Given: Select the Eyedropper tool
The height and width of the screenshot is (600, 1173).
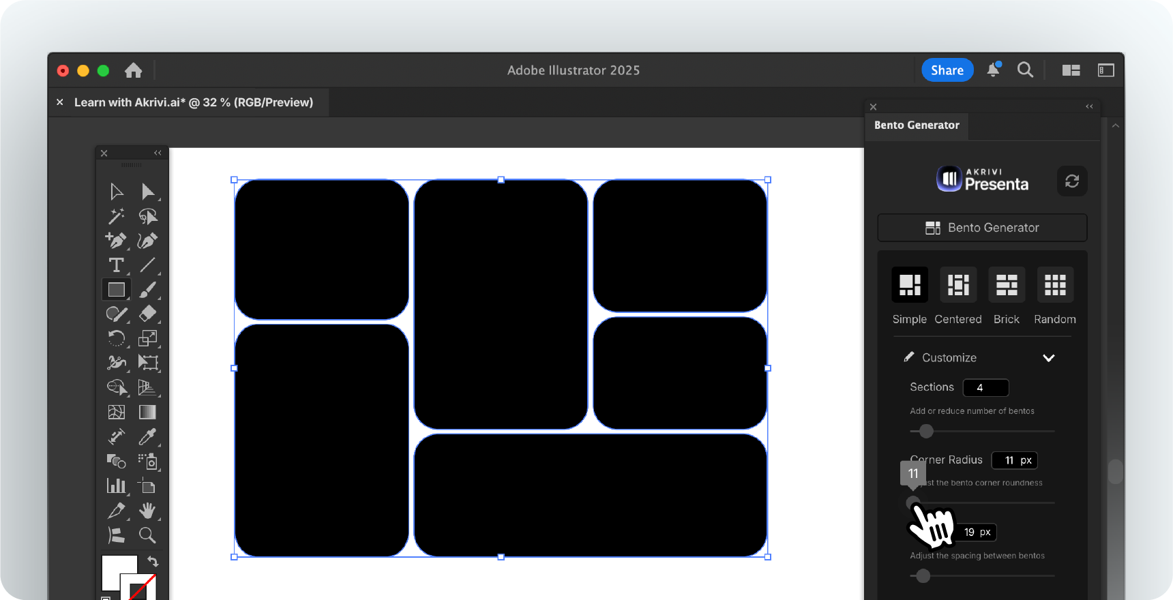Looking at the screenshot, I should tap(147, 436).
